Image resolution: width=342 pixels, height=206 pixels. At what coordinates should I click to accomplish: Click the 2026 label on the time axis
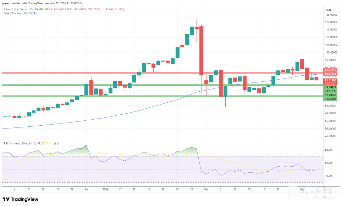pos(105,189)
